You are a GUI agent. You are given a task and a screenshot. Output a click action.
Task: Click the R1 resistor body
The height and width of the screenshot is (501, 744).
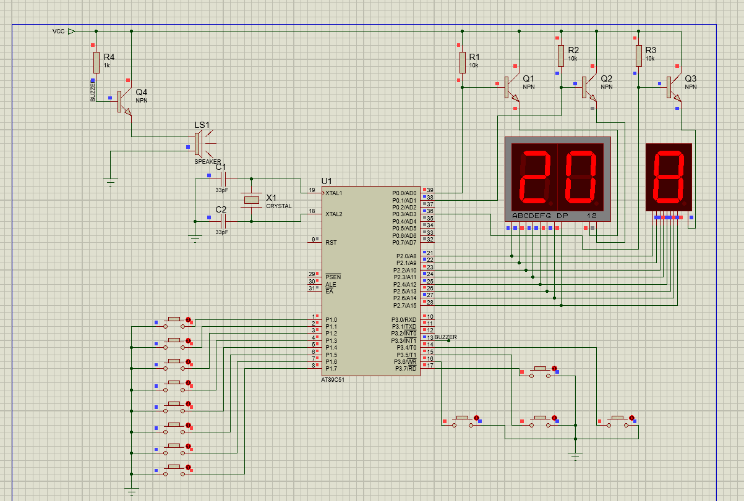462,62
